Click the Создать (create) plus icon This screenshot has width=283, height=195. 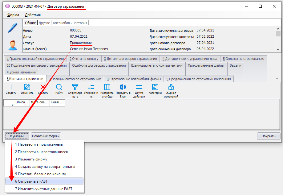[x=11, y=87]
